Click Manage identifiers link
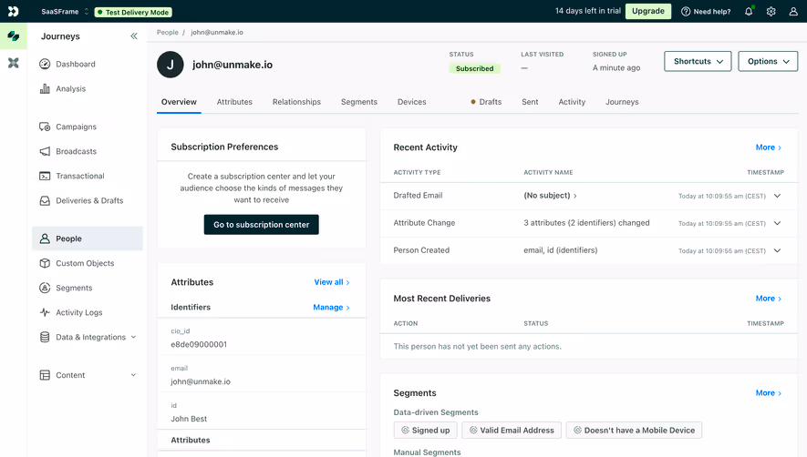Screen dimensions: 807x457 click(331, 308)
